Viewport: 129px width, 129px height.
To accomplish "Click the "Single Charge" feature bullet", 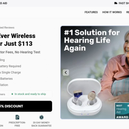I will tap(10, 73).
